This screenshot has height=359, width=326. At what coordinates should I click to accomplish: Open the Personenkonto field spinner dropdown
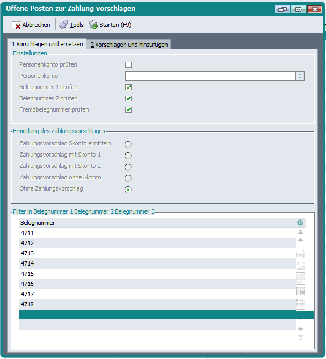(300, 76)
